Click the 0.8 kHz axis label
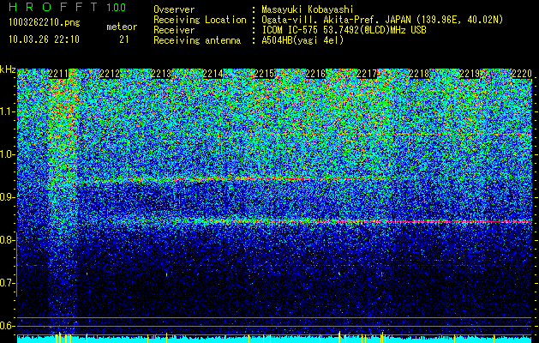The height and width of the screenshot is (343, 539). click(7, 240)
